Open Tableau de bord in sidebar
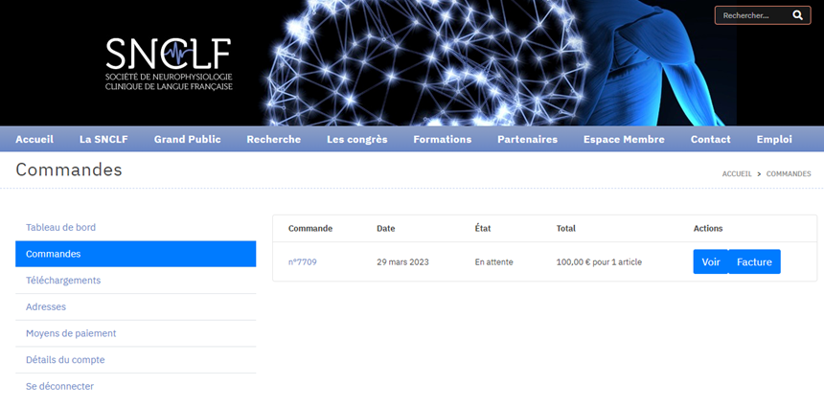Image resolution: width=824 pixels, height=407 pixels. pyautogui.click(x=60, y=228)
